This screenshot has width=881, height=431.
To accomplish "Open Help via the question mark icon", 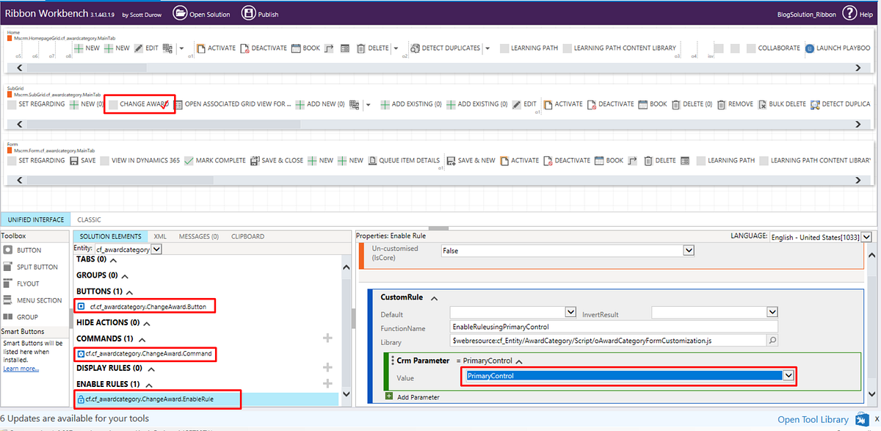I will coord(849,13).
